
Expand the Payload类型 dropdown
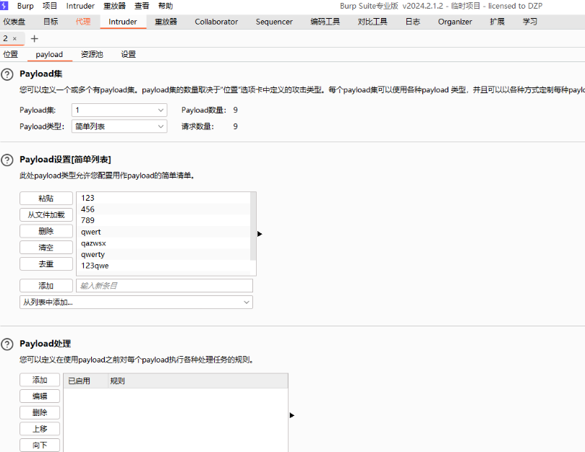119,126
